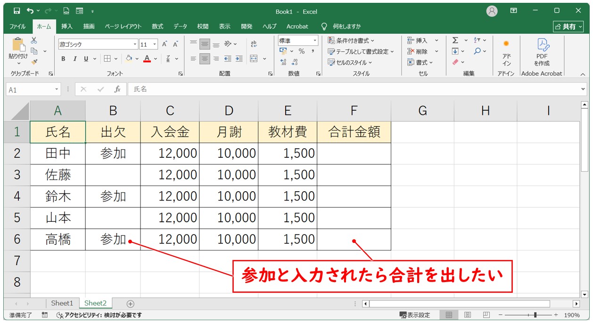The width and height of the screenshot is (593, 323).
Task: Click the Increase Font Size icon
Action: (x=165, y=44)
